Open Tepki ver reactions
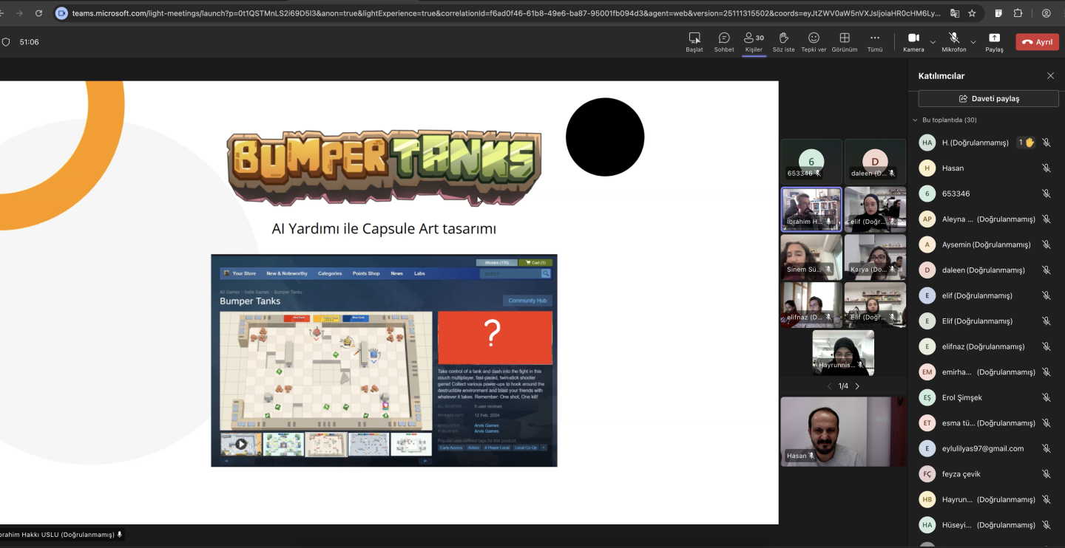1065x548 pixels. tap(814, 41)
